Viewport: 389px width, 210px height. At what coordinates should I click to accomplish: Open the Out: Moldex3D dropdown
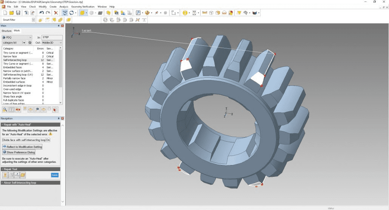pyautogui.click(x=52, y=43)
